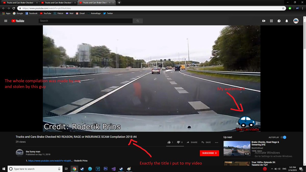Open the Google bookmark
This screenshot has width=306, height=172.
(18, 13)
